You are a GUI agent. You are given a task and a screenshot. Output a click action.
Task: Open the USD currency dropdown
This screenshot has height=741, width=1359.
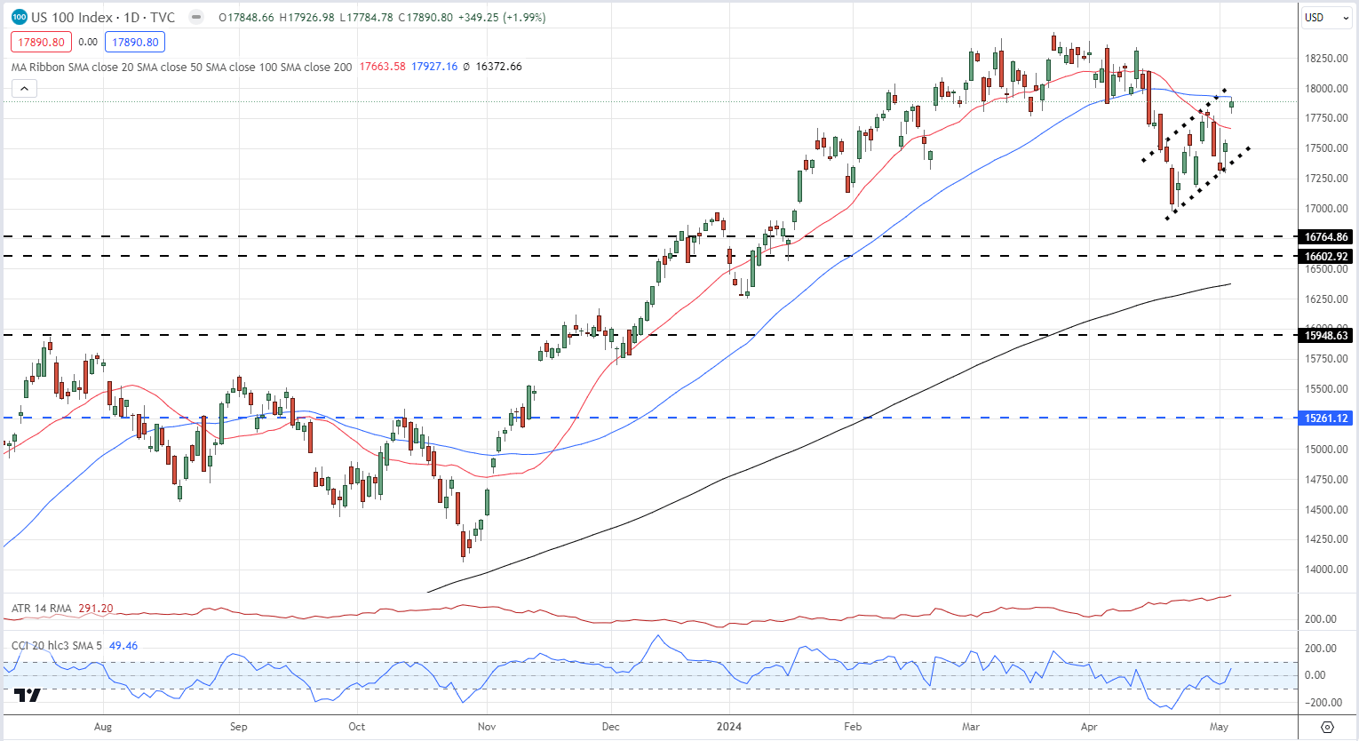pyautogui.click(x=1326, y=17)
